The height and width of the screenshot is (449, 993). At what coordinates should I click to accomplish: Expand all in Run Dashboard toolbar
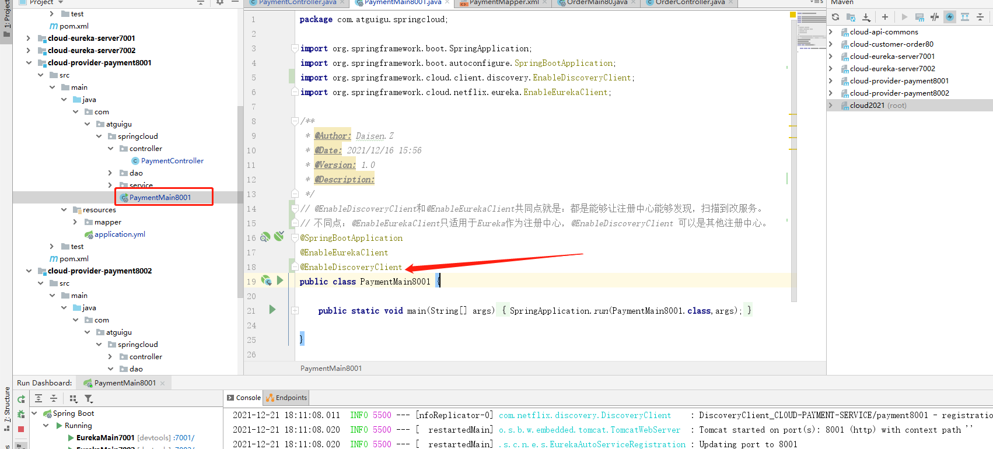(x=39, y=398)
